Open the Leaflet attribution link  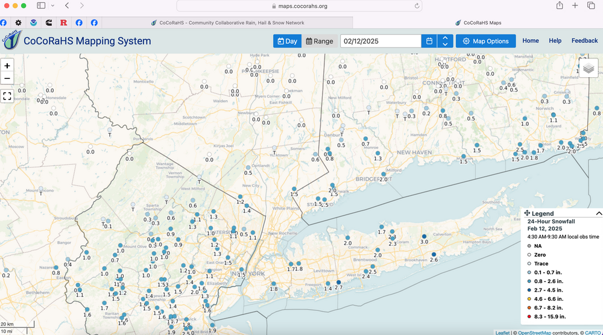coord(502,333)
